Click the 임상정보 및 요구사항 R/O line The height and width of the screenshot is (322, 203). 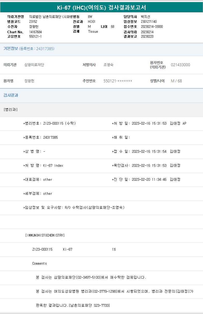pyautogui.click(x=74, y=208)
